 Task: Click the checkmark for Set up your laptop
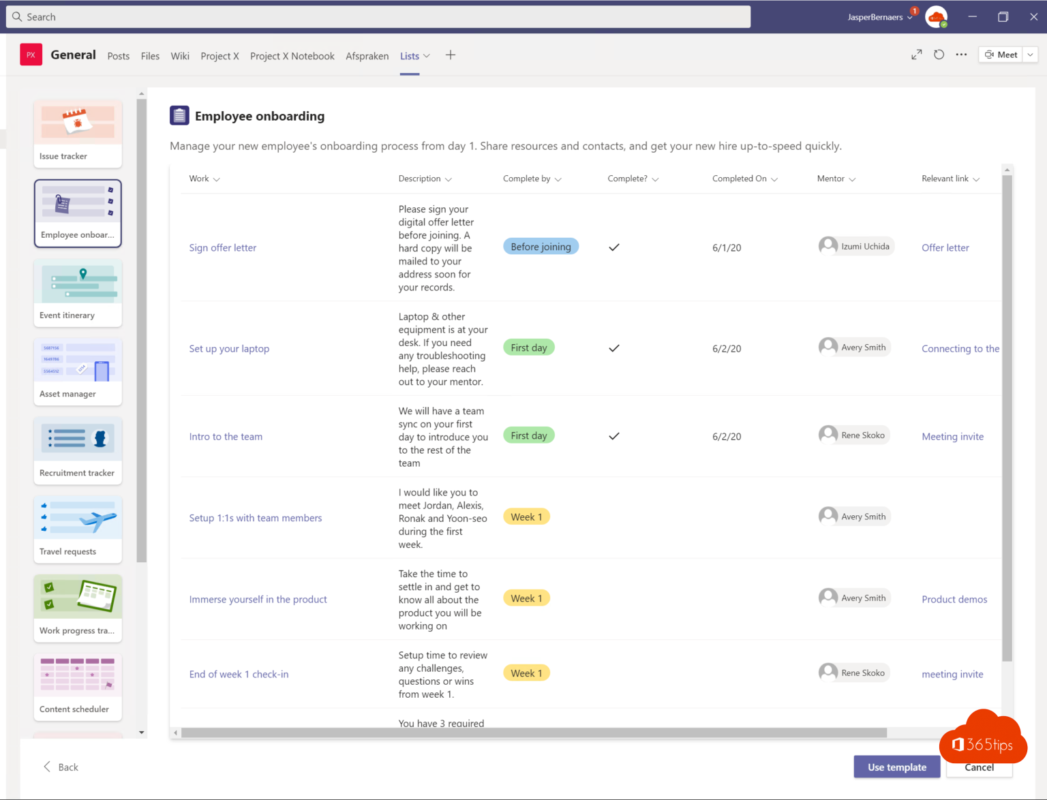614,348
